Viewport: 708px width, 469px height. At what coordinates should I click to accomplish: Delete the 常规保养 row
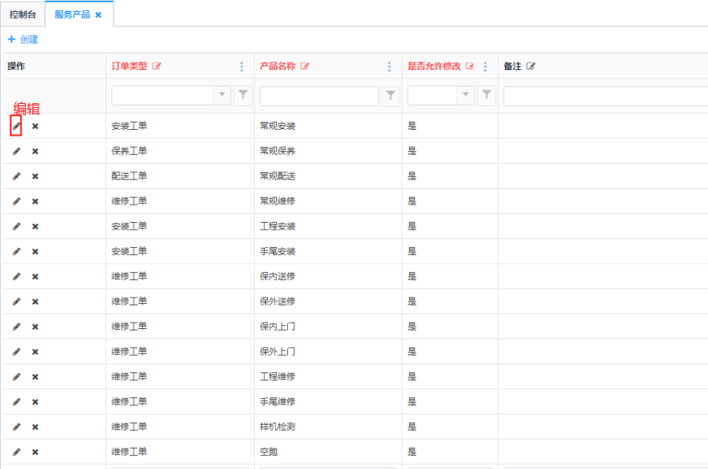coord(35,151)
